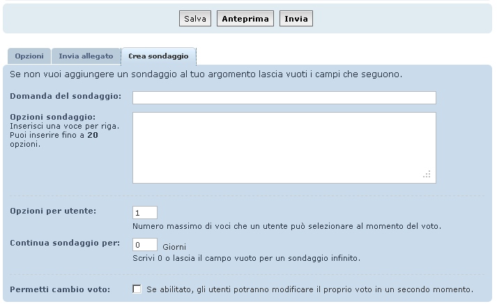Enable the Permetti cambio voto checkbox
The image size is (497, 304).
(137, 289)
